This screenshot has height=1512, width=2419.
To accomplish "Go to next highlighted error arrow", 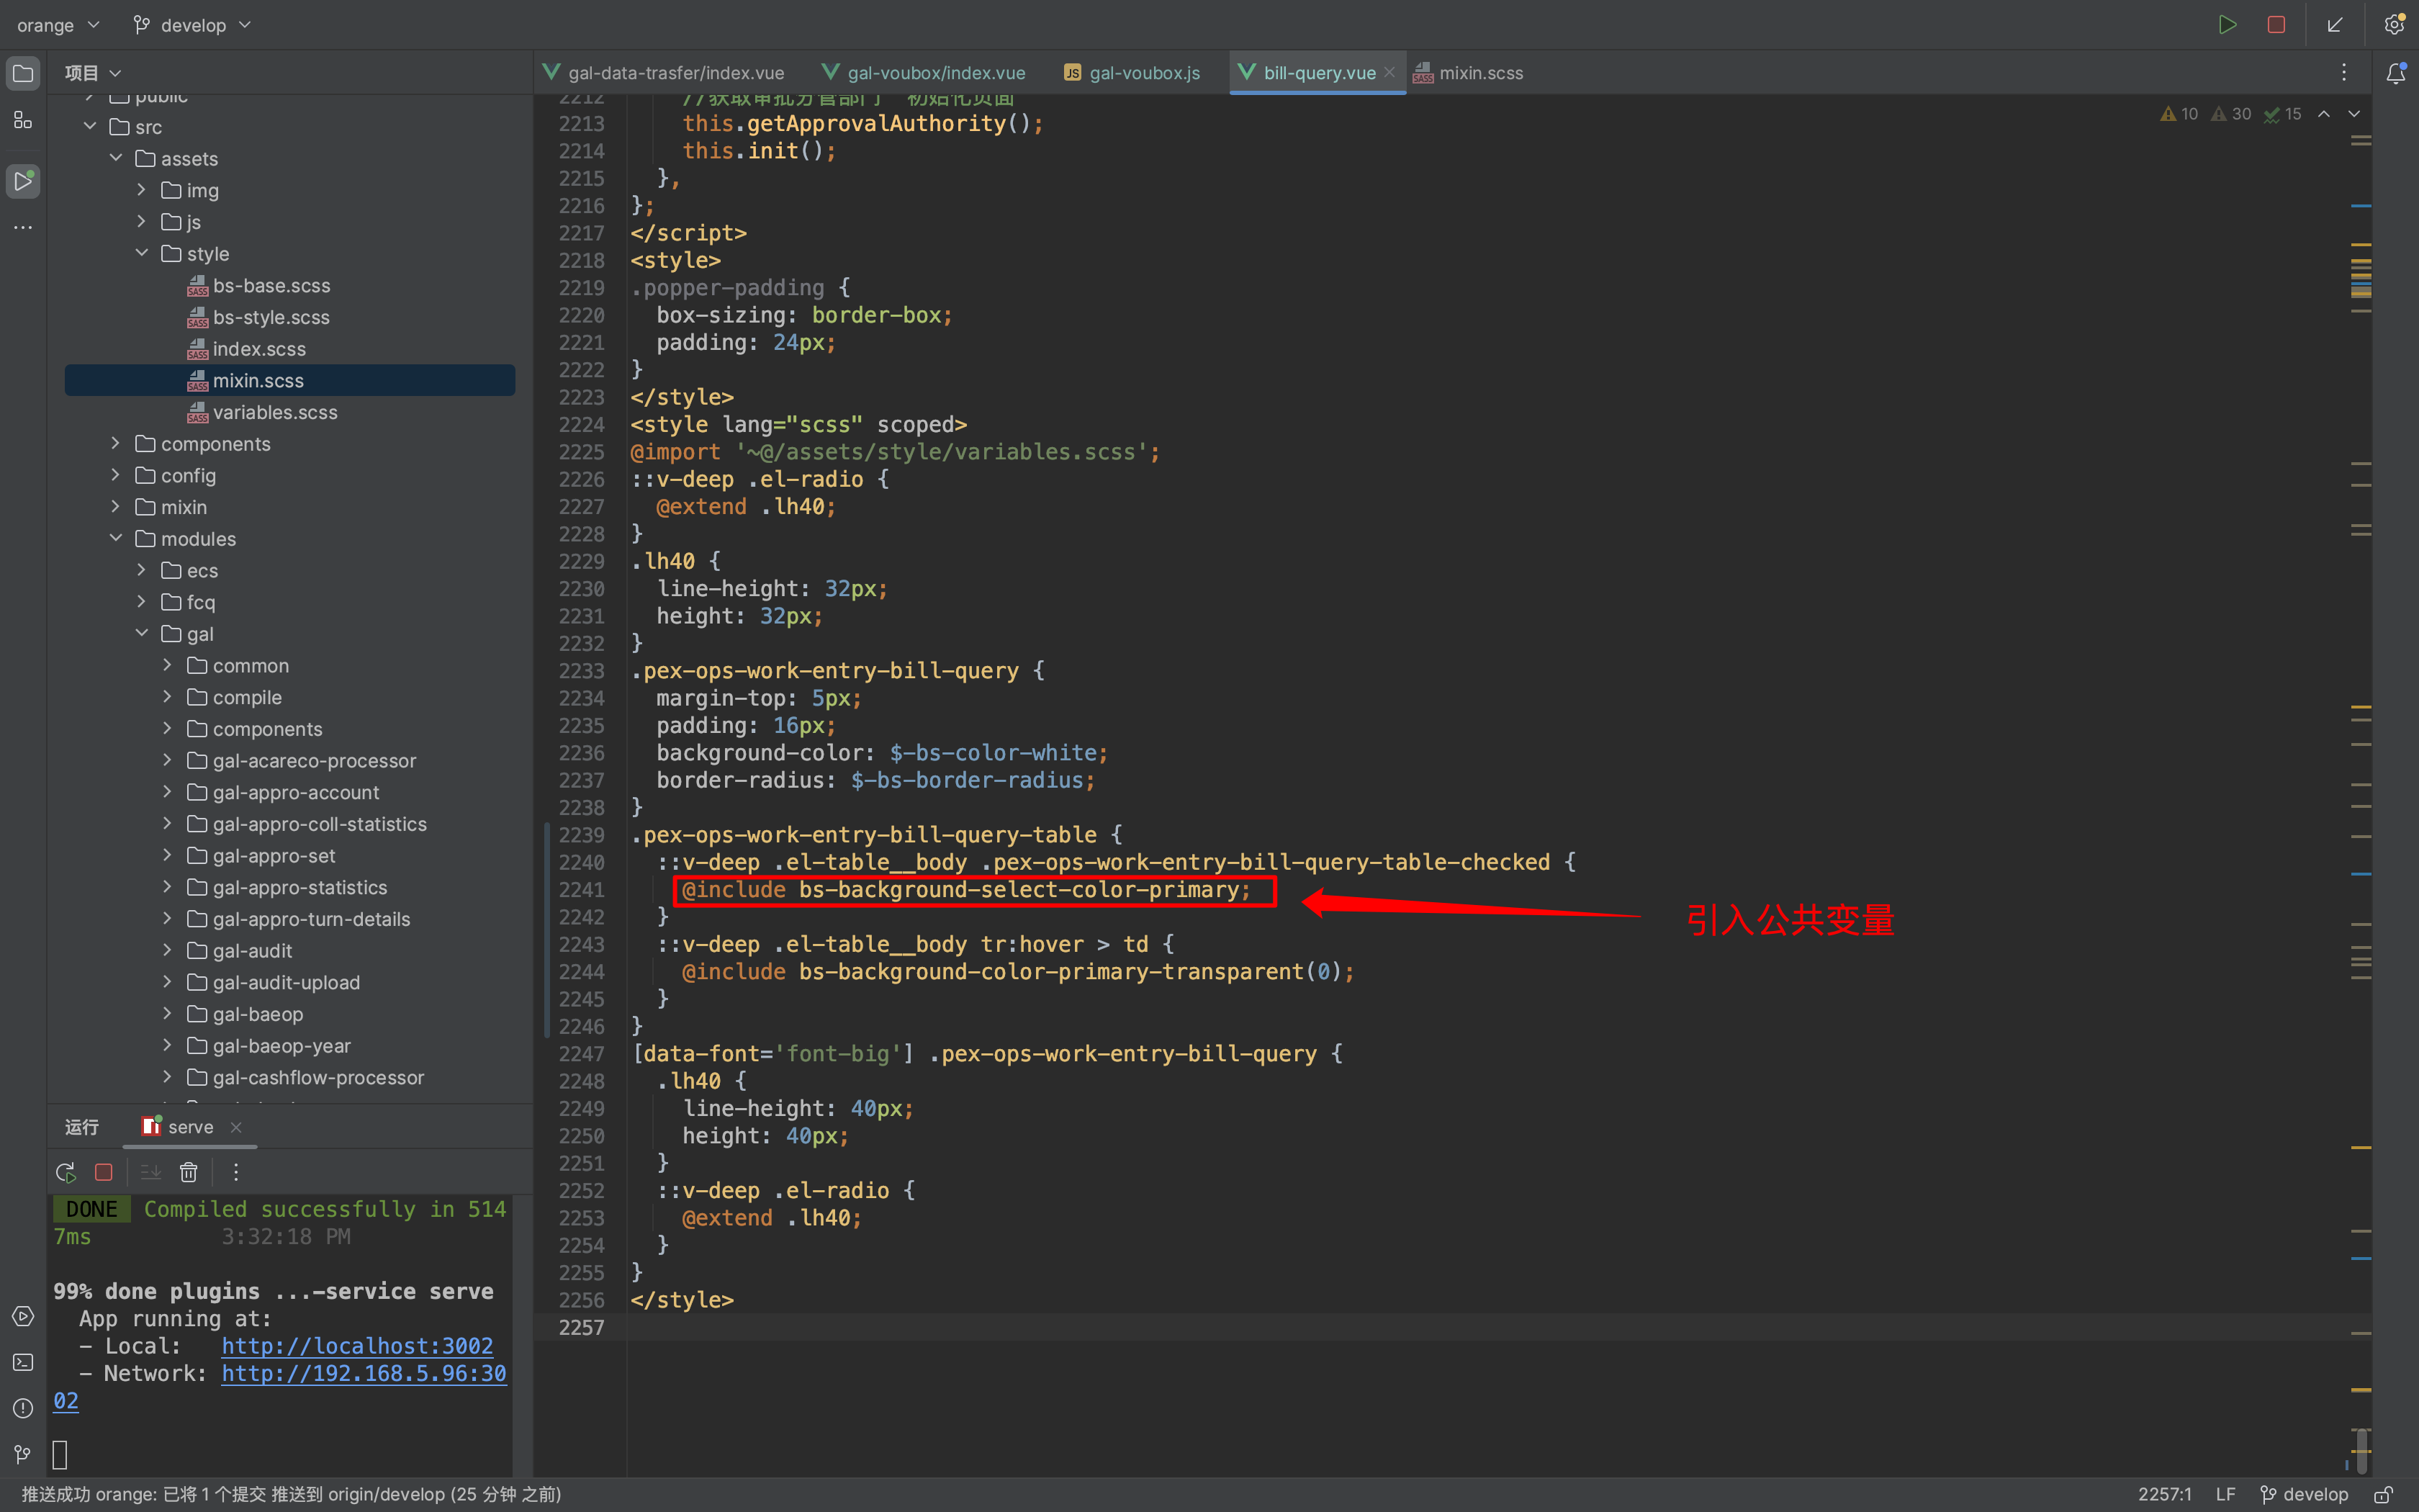I will pyautogui.click(x=2354, y=114).
